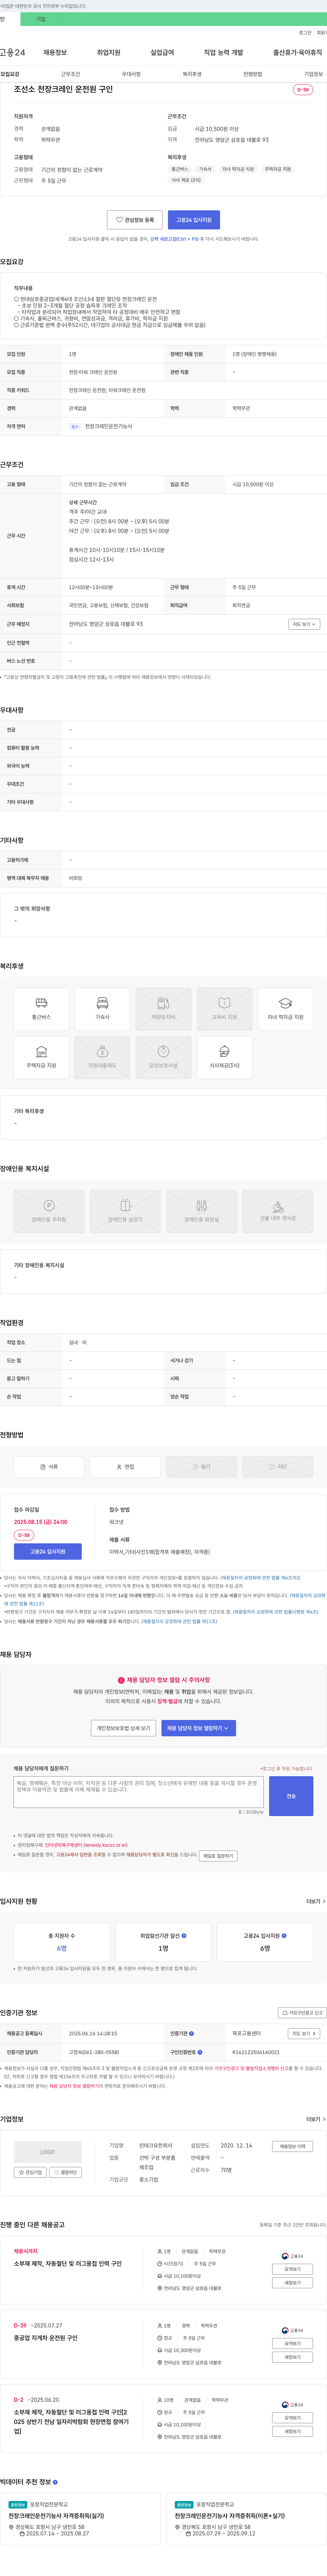The height and width of the screenshot is (2576, 327).
Task: Open job posting 소부재 제작, 자동절단 및 러그용접 인력 구인
Action: (68, 2263)
